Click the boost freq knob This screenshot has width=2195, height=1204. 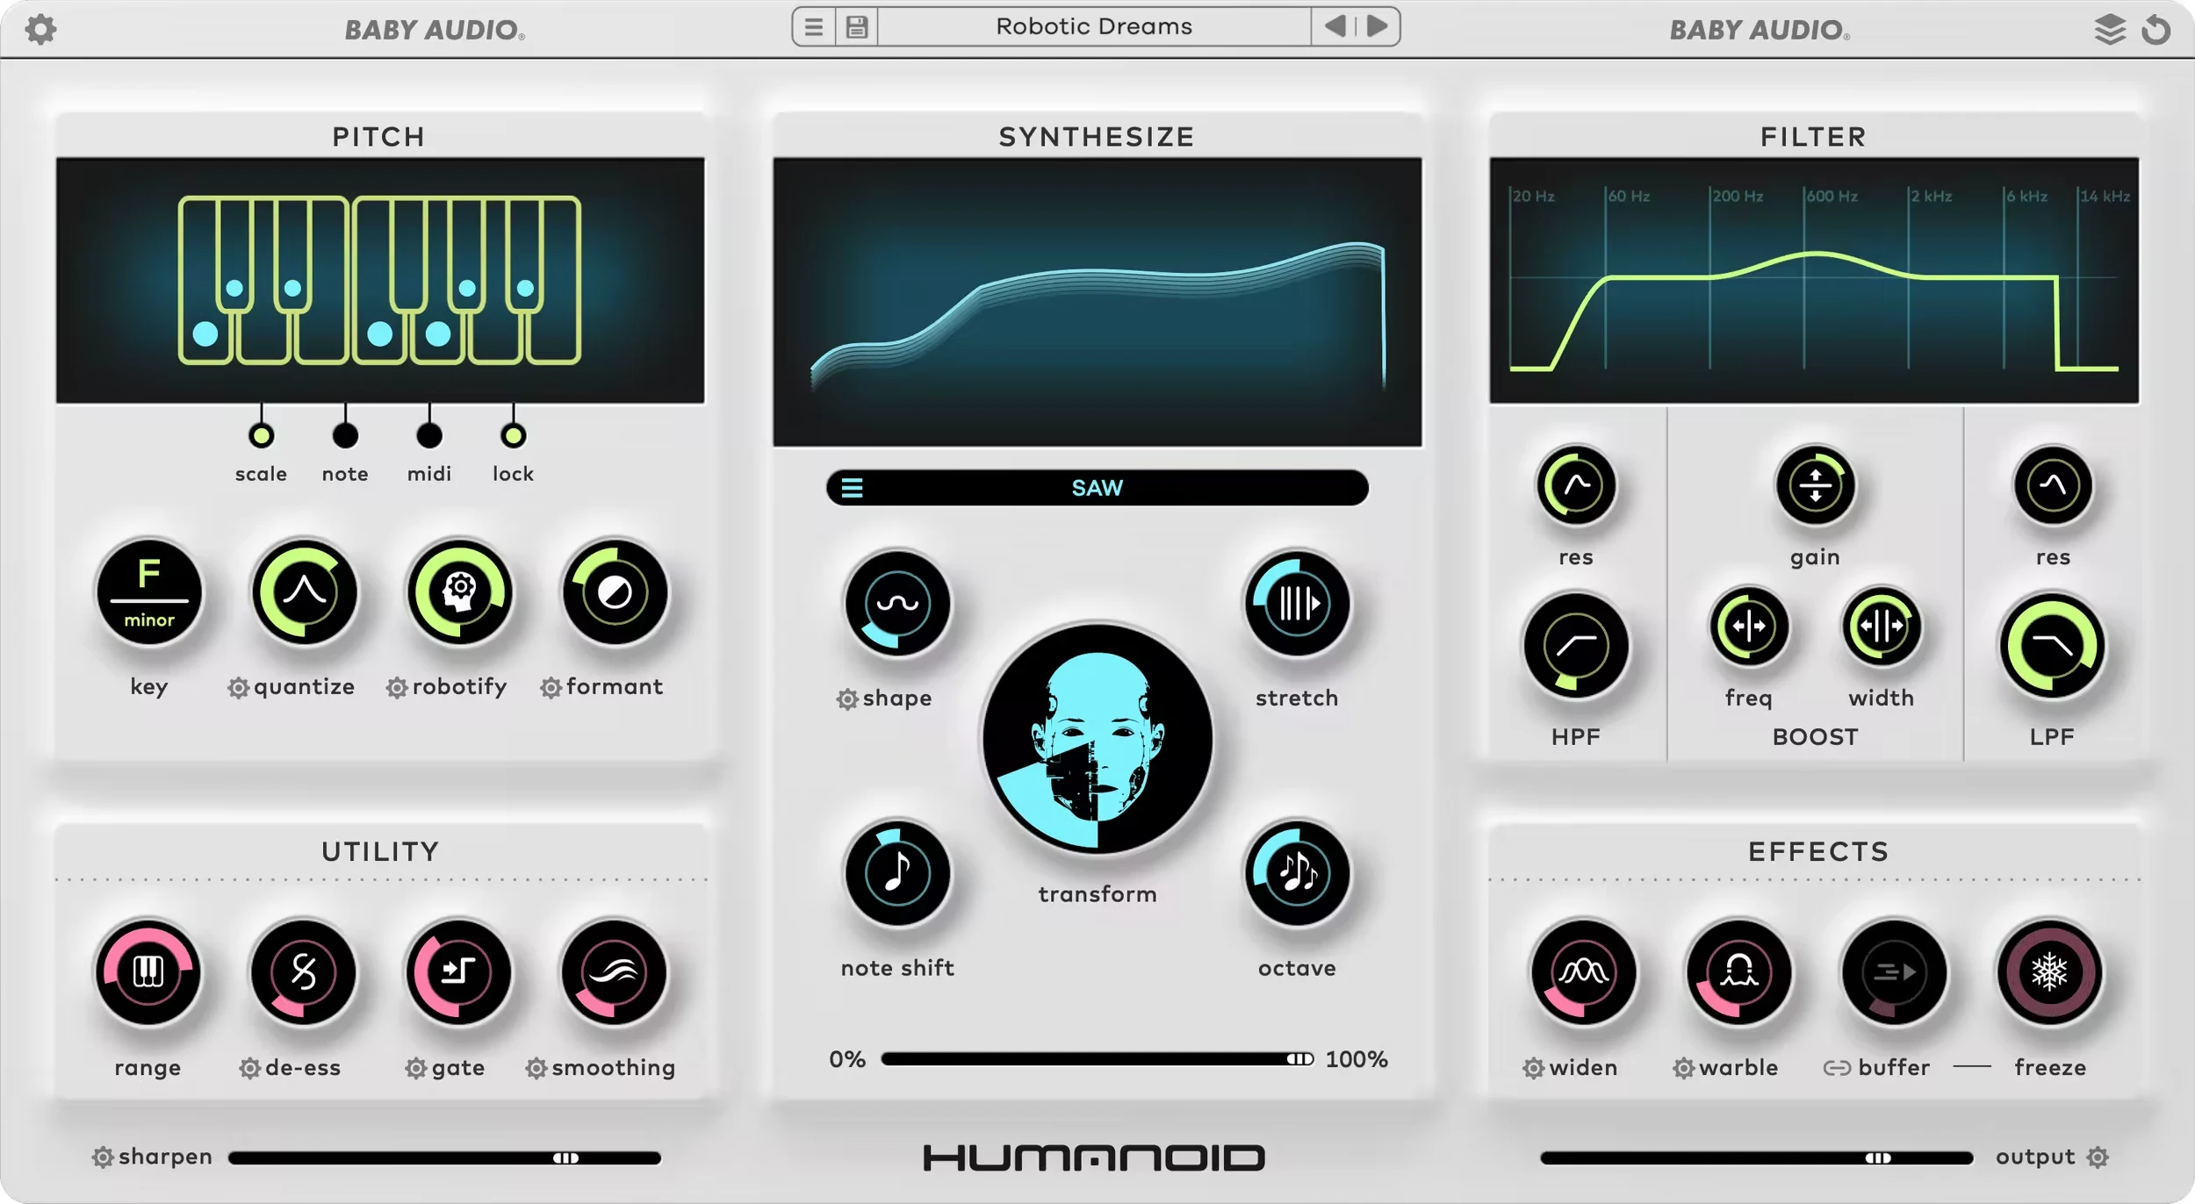(x=1748, y=627)
